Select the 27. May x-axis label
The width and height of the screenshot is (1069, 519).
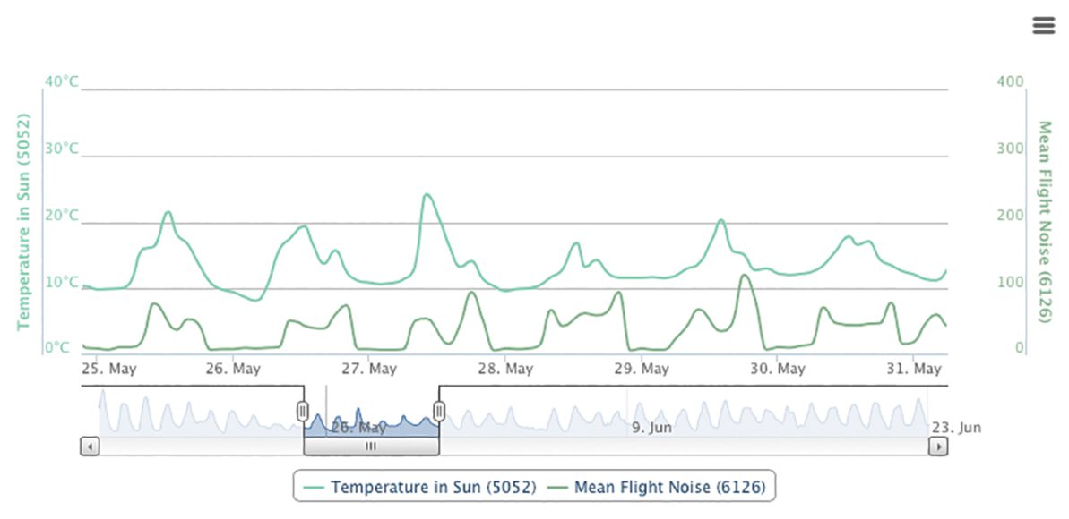point(370,369)
